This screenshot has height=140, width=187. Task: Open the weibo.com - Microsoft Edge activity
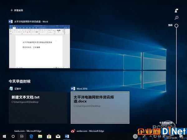pos(90,131)
